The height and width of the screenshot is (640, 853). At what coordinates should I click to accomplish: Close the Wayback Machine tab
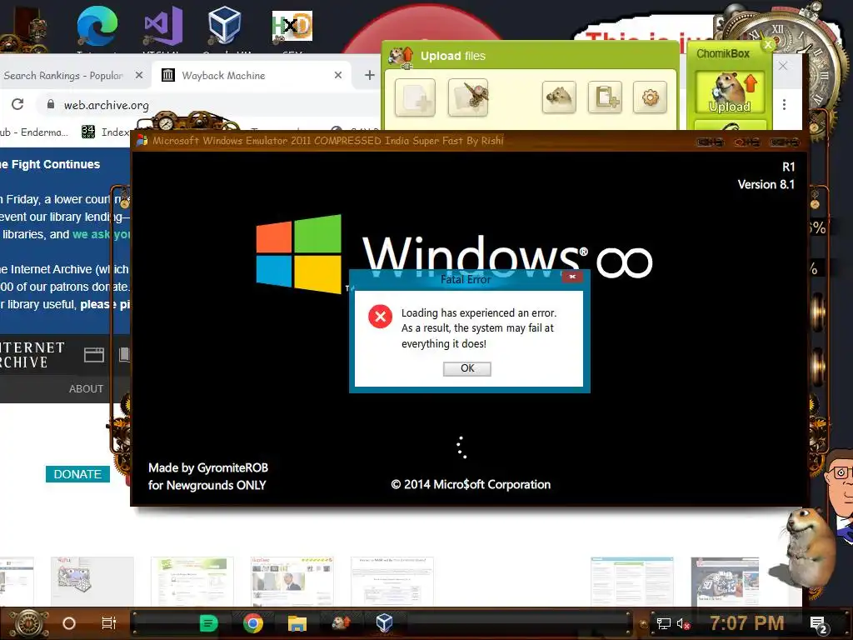(338, 75)
